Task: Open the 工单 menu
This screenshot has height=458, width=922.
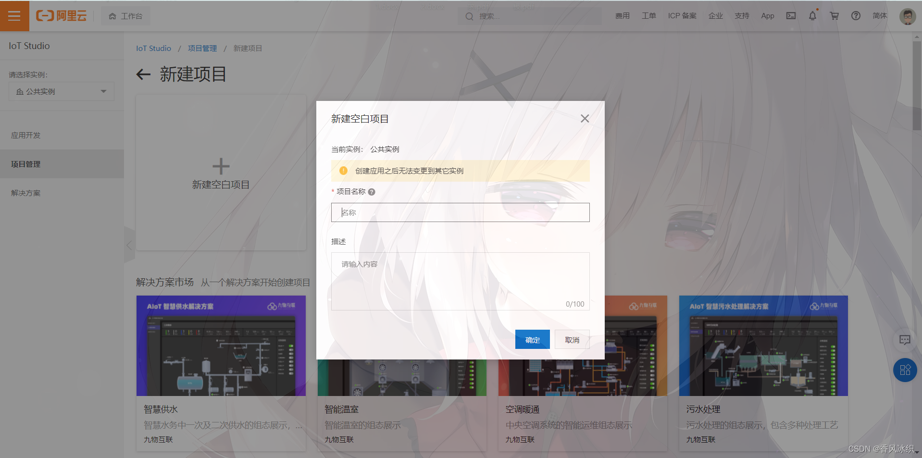Action: (648, 16)
